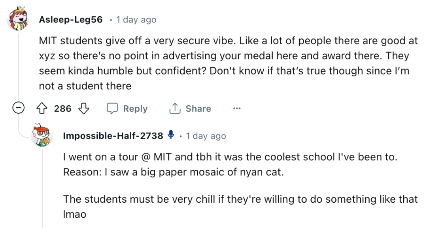427x228 pixels.
Task: Open the Asleep-Leg56 user profile link
Action: click(x=70, y=20)
